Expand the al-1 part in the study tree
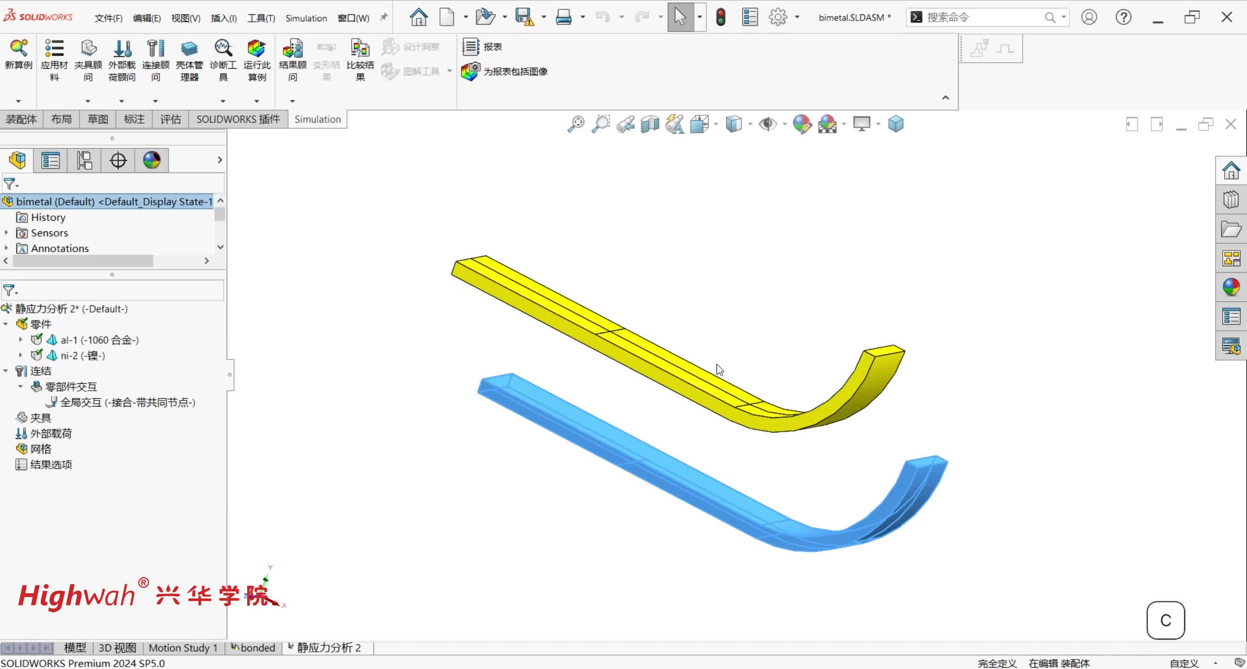 click(21, 340)
